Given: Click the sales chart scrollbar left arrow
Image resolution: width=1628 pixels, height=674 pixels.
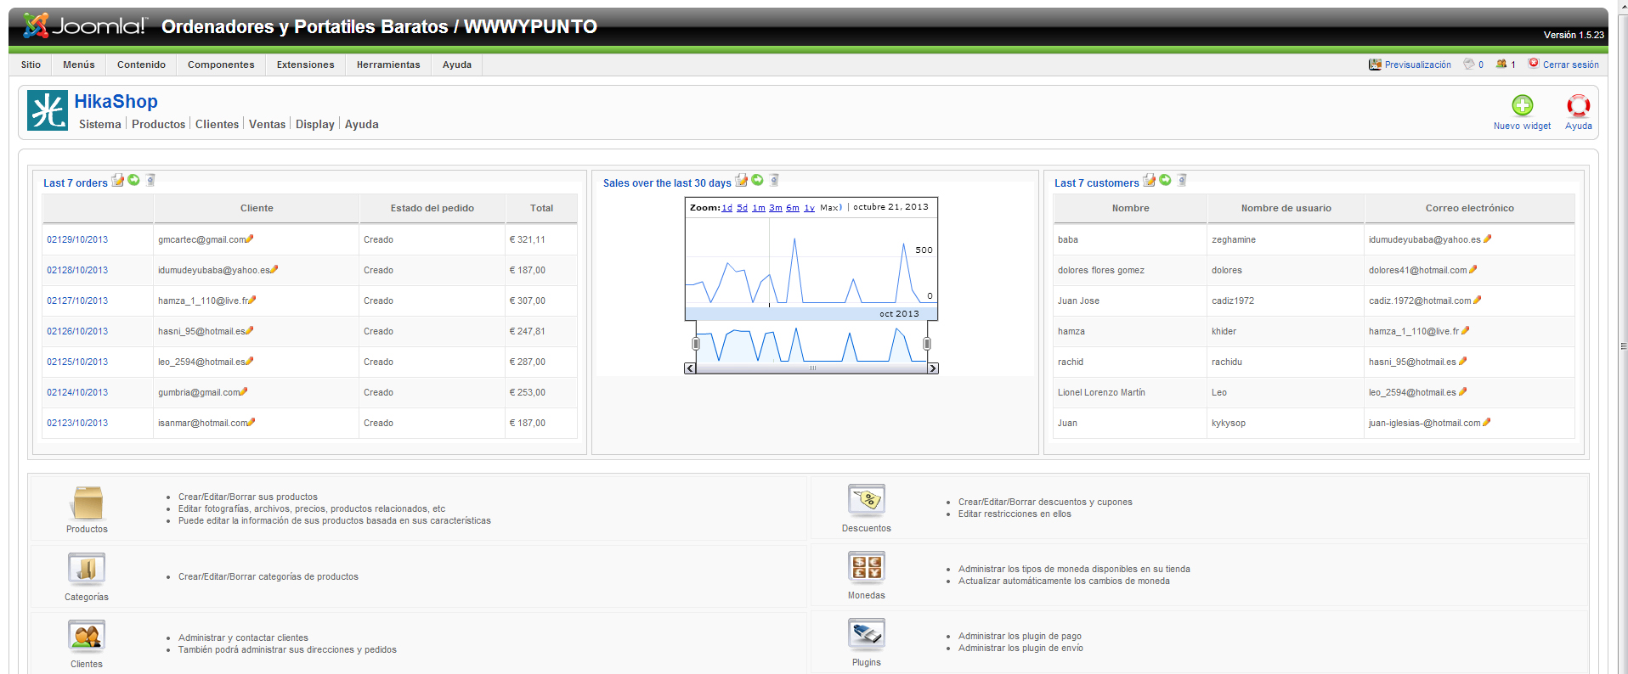Looking at the screenshot, I should point(690,368).
